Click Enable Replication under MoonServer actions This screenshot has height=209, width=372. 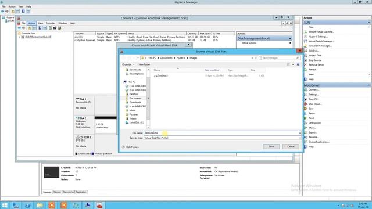319,142
